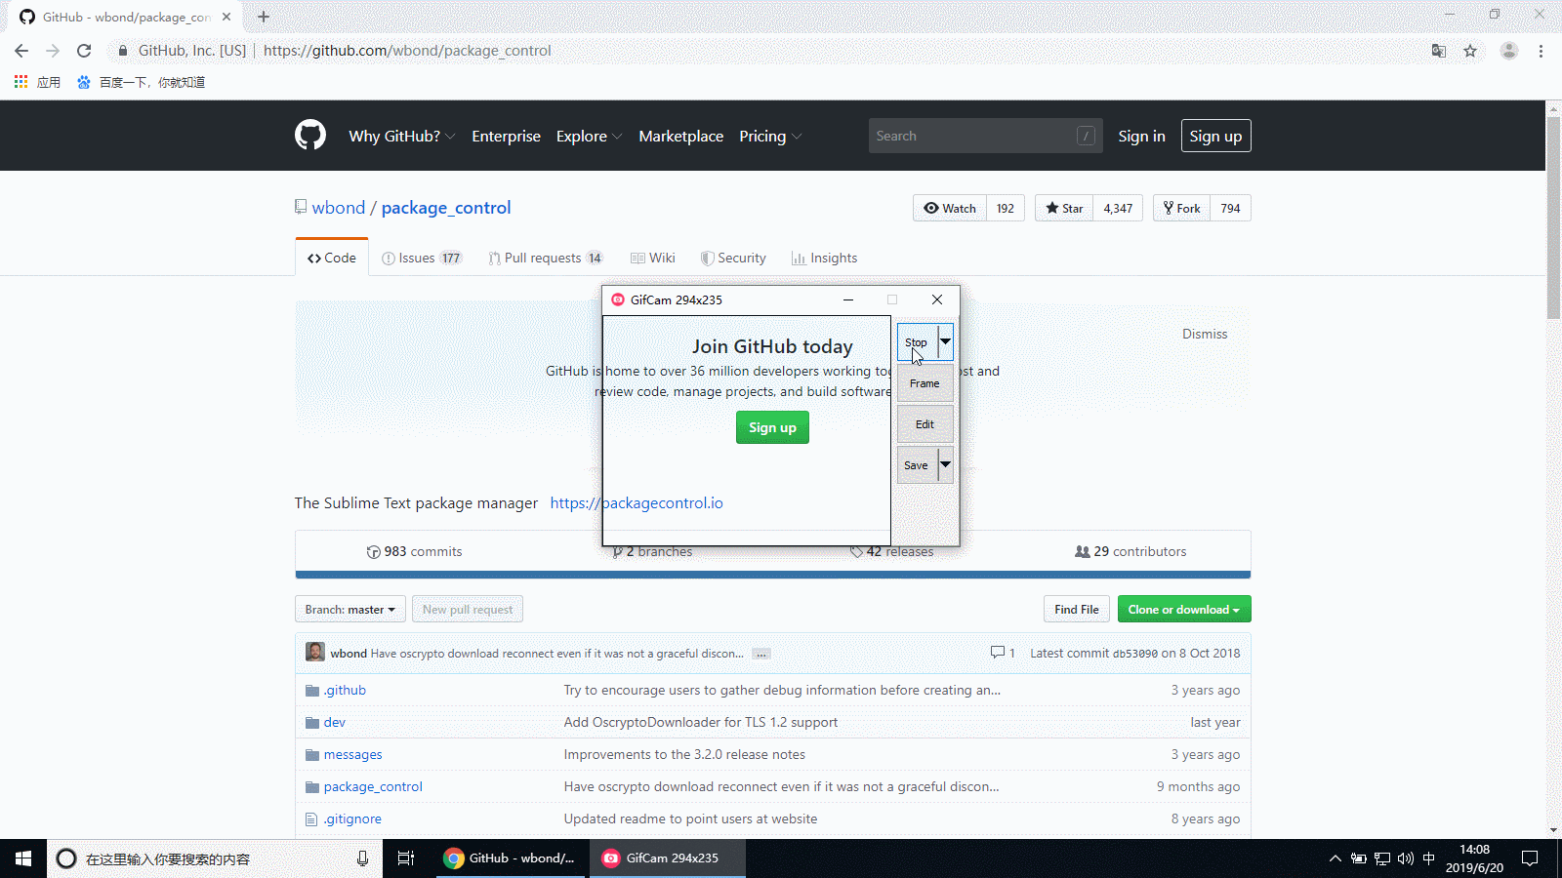Click the Windows taskbar search box
Screen dimensions: 1562x878
click(215, 858)
